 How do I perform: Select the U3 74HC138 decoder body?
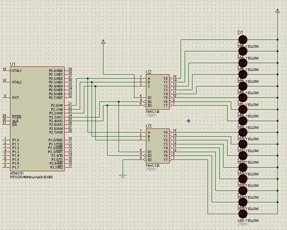158,146
